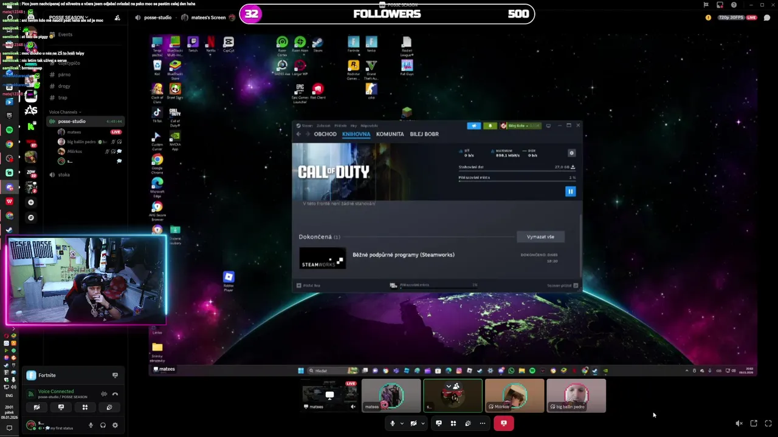Unmute the stream volume speaker icon
778x437 pixels.
coord(739,424)
